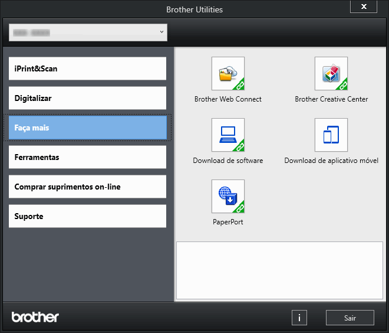Image resolution: width=389 pixels, height=333 pixels.
Task: Click the information 'i' button
Action: (x=299, y=318)
